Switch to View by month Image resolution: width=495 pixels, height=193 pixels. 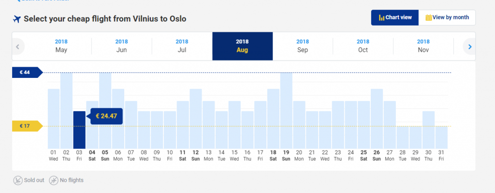(447, 18)
